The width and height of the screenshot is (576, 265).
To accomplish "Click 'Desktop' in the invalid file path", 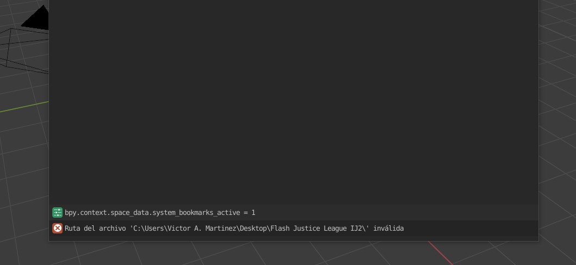I will [x=255, y=228].
